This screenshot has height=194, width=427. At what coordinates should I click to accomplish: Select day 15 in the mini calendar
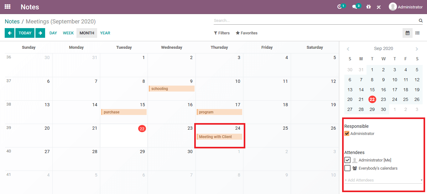[372, 90]
